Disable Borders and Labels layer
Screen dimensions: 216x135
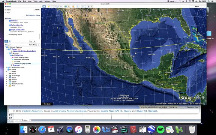click(8, 67)
